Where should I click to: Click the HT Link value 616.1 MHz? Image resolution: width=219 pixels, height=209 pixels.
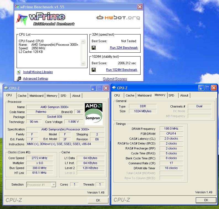click(39, 173)
